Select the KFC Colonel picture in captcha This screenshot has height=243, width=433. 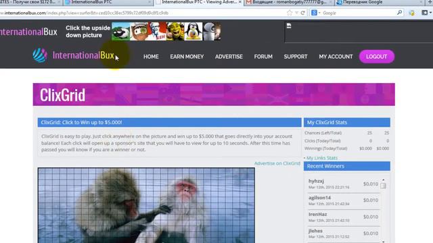[157, 32]
